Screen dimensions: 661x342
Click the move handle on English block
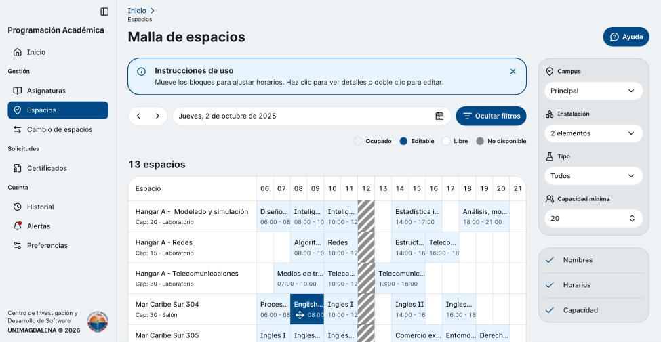pos(300,315)
